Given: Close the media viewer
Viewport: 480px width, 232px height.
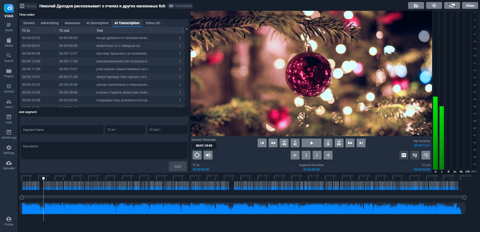Looking at the screenshot, I should pos(470,6).
